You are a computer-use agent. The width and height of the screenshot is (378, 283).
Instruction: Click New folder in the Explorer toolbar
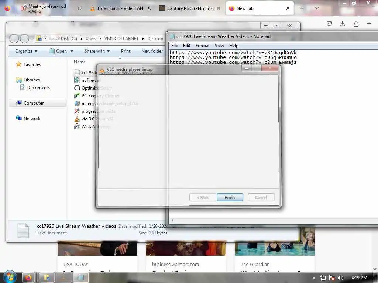152,51
